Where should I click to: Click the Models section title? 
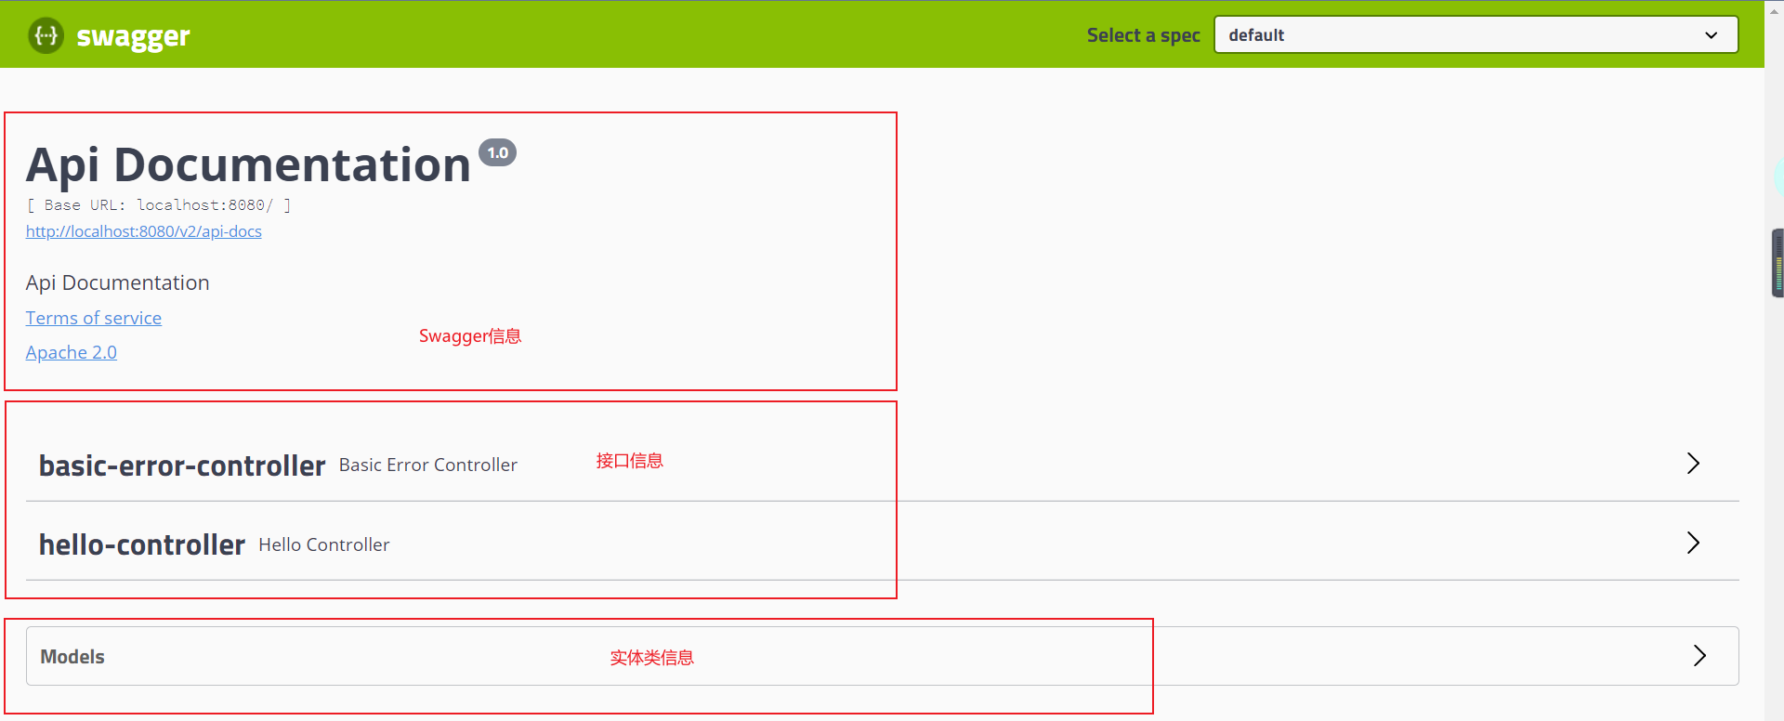(x=72, y=657)
